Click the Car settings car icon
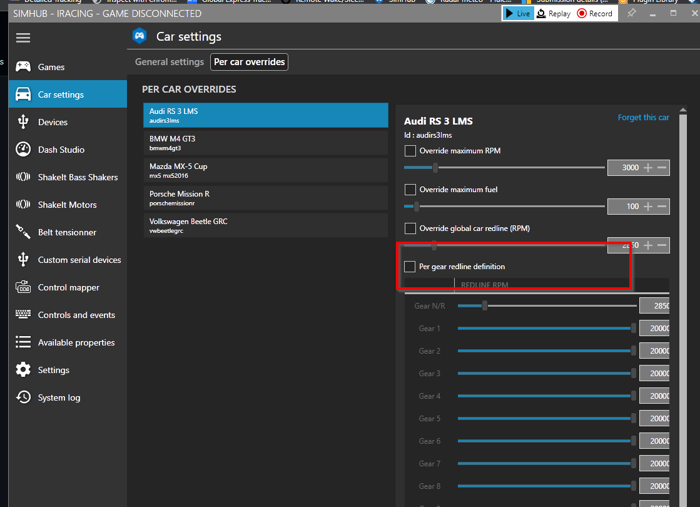The height and width of the screenshot is (507, 700). 23,95
